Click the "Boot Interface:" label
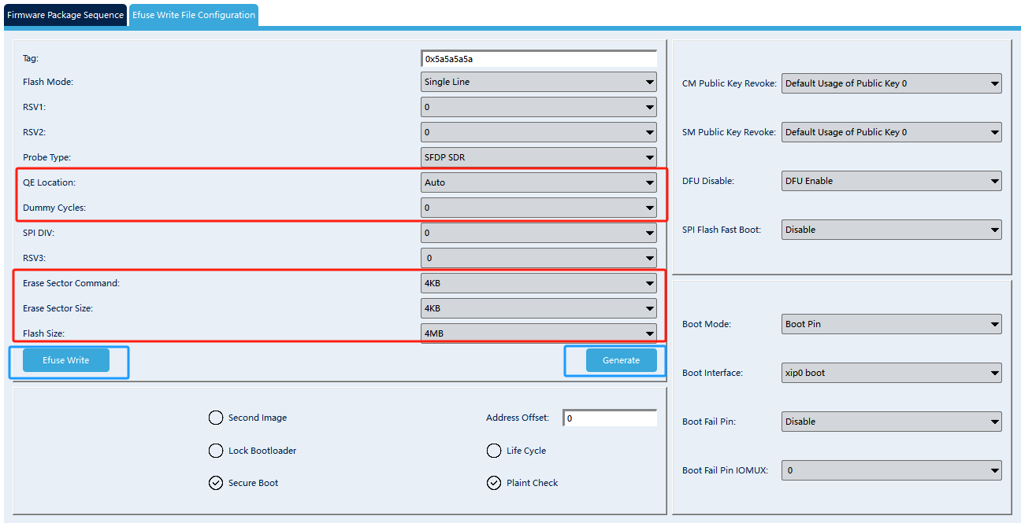1021x523 pixels. tap(712, 373)
